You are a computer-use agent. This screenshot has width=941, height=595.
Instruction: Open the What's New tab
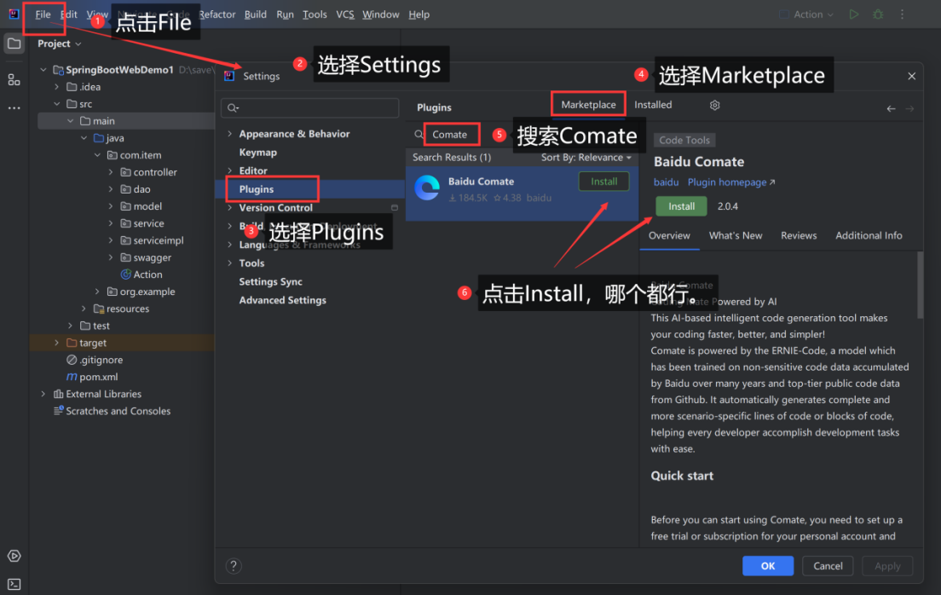(736, 235)
